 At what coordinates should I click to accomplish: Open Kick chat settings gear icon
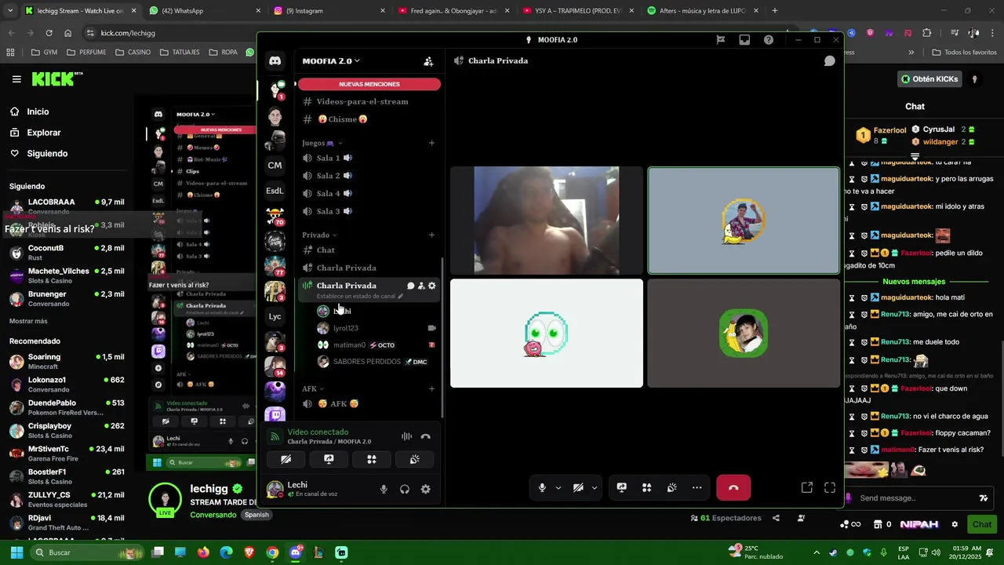tap(955, 524)
